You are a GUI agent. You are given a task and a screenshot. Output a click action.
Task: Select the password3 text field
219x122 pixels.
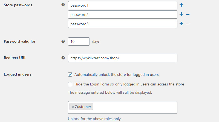(123, 24)
